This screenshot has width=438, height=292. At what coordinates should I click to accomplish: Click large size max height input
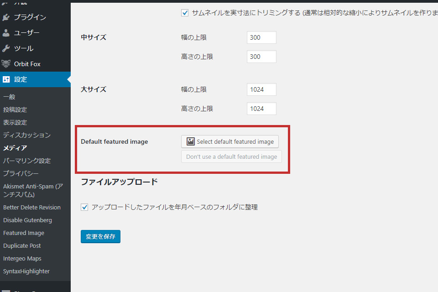261,109
